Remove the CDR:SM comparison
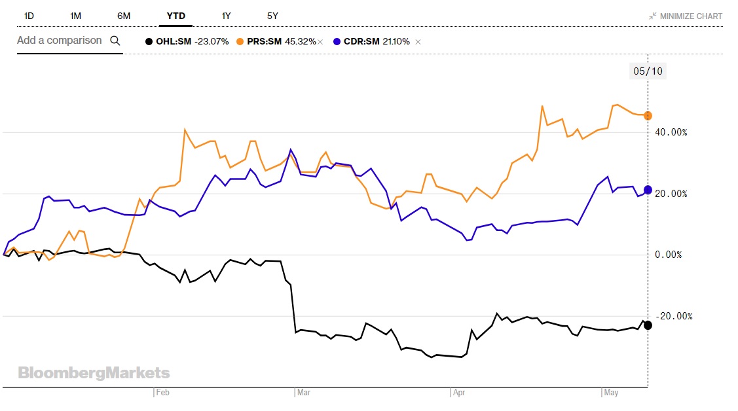Image resolution: width=738 pixels, height=411 pixels. [x=418, y=42]
